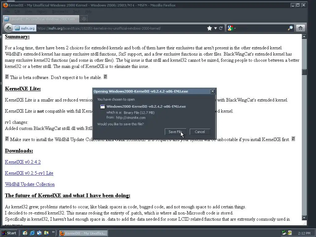Image resolution: width=316 pixels, height=237 pixels.
Task: Click the 'Binary File (12.7 MB)' text
Action: pos(139,113)
